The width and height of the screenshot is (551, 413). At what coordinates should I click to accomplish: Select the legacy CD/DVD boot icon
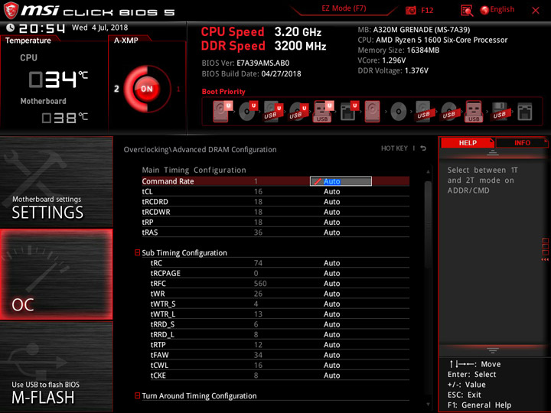click(399, 112)
